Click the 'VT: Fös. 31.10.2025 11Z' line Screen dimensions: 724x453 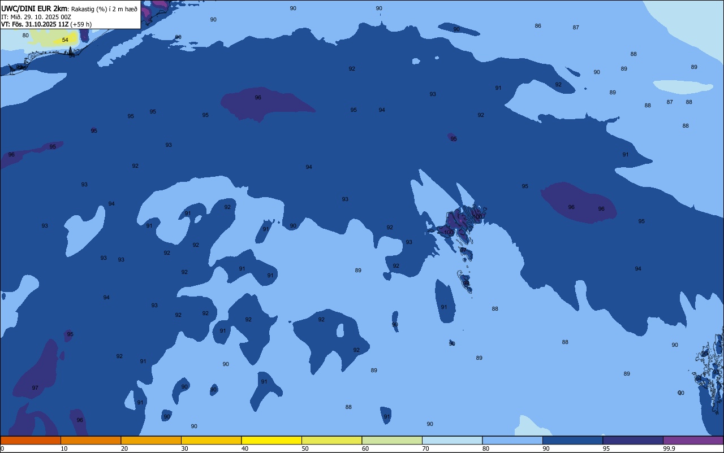(x=35, y=24)
